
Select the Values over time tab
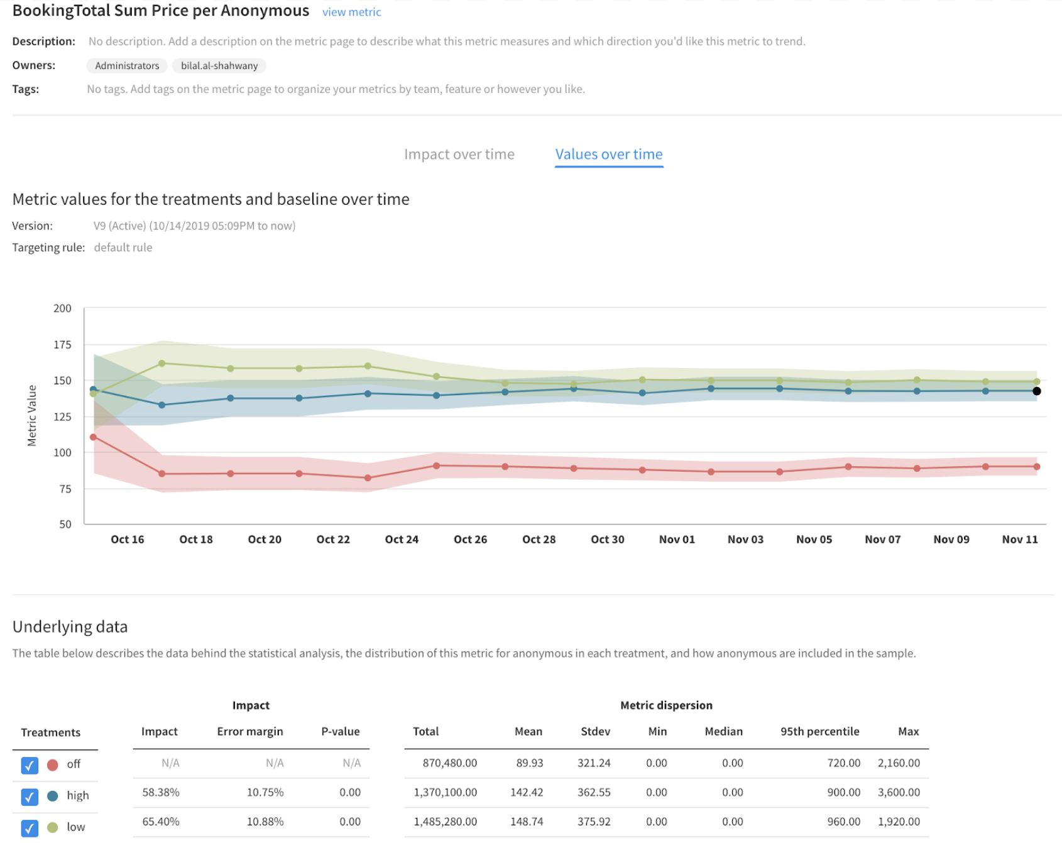pos(608,155)
